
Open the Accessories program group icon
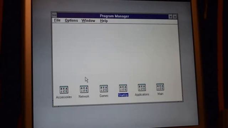point(64,90)
